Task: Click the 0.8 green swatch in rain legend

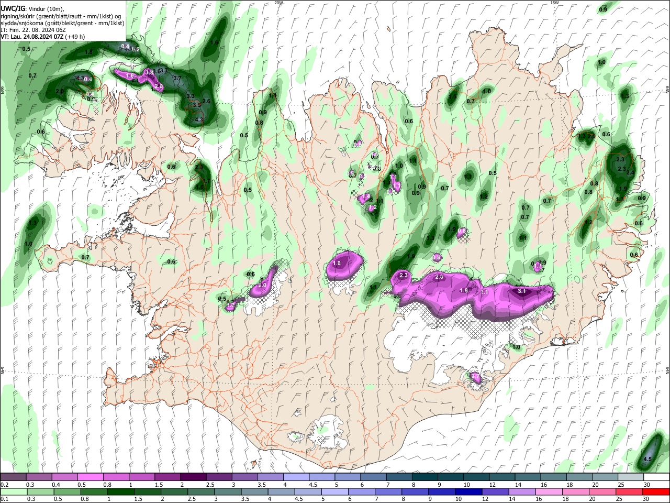Action: tap(94, 491)
